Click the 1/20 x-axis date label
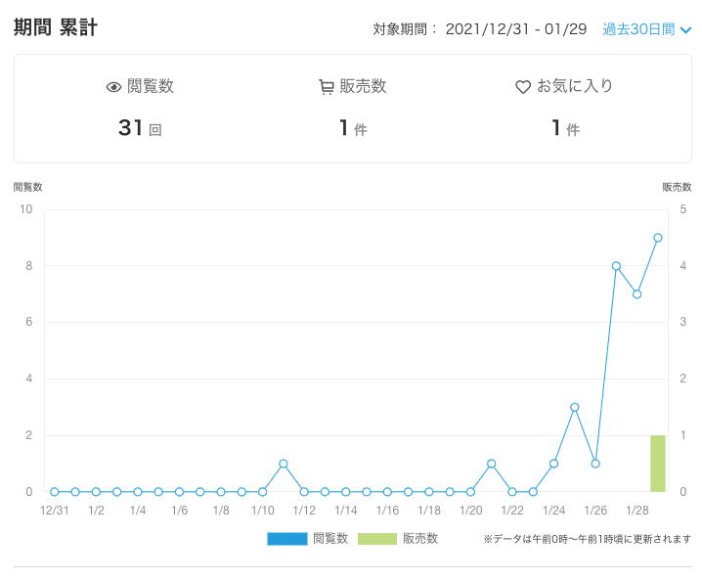The image size is (702, 581). tap(471, 511)
